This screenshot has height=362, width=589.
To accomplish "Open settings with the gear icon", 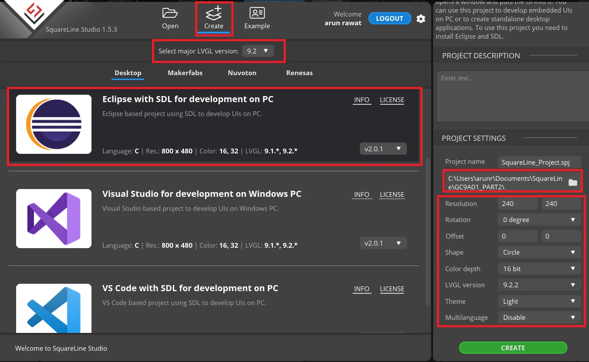I will coord(420,19).
